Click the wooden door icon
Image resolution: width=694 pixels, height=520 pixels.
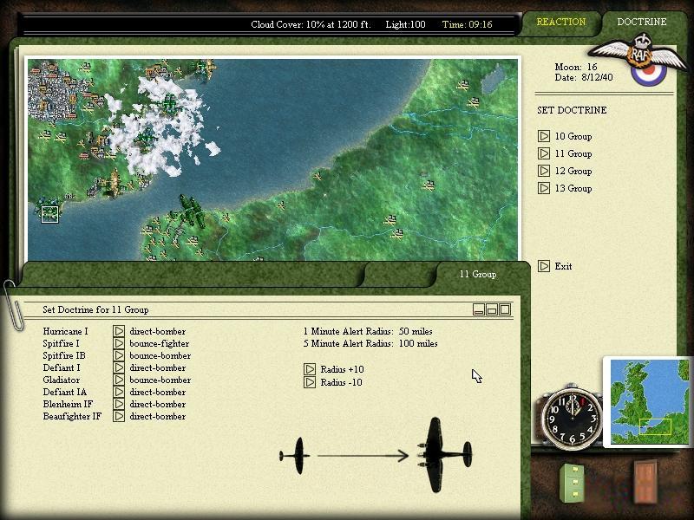(x=645, y=482)
